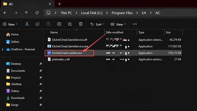The height and width of the screenshot is (111, 197).
Task: Sort by the Name column header
Action: [x=54, y=32]
